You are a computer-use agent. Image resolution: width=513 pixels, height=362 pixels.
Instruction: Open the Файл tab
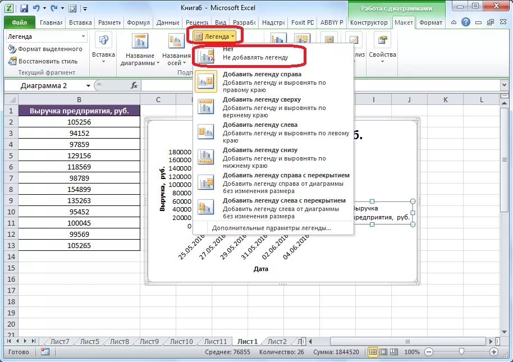(x=19, y=22)
